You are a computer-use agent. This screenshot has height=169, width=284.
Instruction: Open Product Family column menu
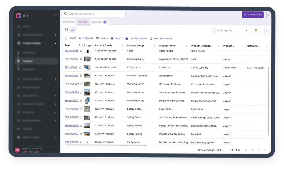[123, 46]
